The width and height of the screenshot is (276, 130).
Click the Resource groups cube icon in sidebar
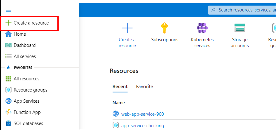(x=8, y=90)
